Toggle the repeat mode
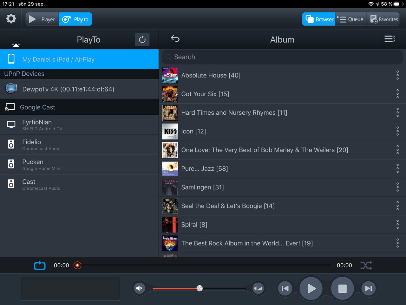 [x=40, y=265]
